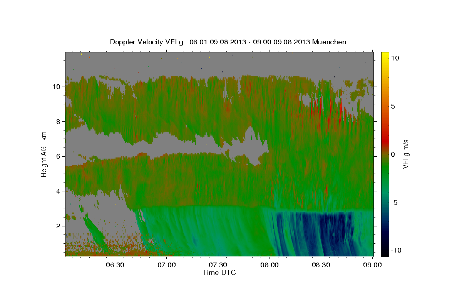Image resolution: width=462 pixels, height=308 pixels.
Task: Click the height tick label 6
Action: 59,156
